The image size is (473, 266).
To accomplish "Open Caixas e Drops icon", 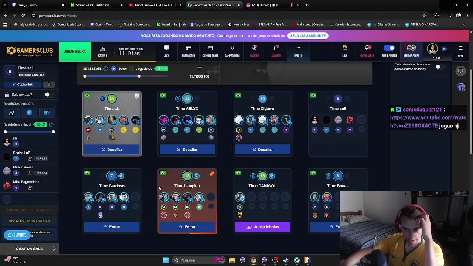I will [x=210, y=48].
